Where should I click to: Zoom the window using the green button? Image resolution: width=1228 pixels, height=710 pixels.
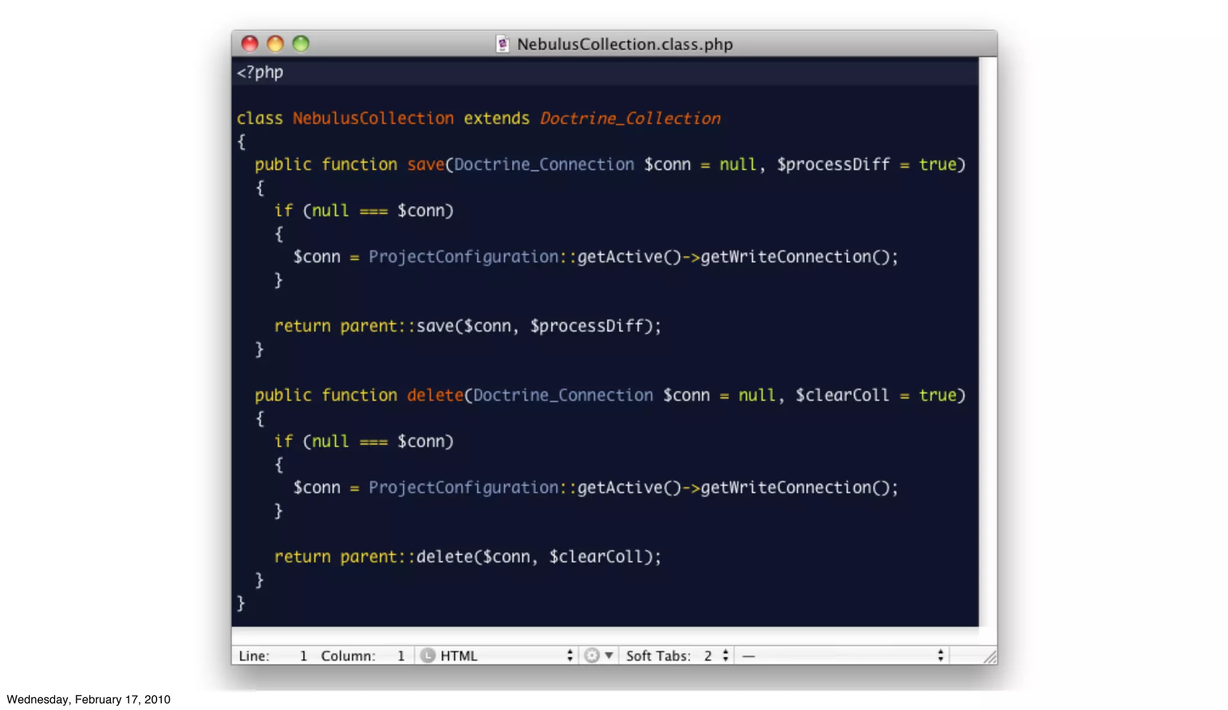tap(301, 44)
